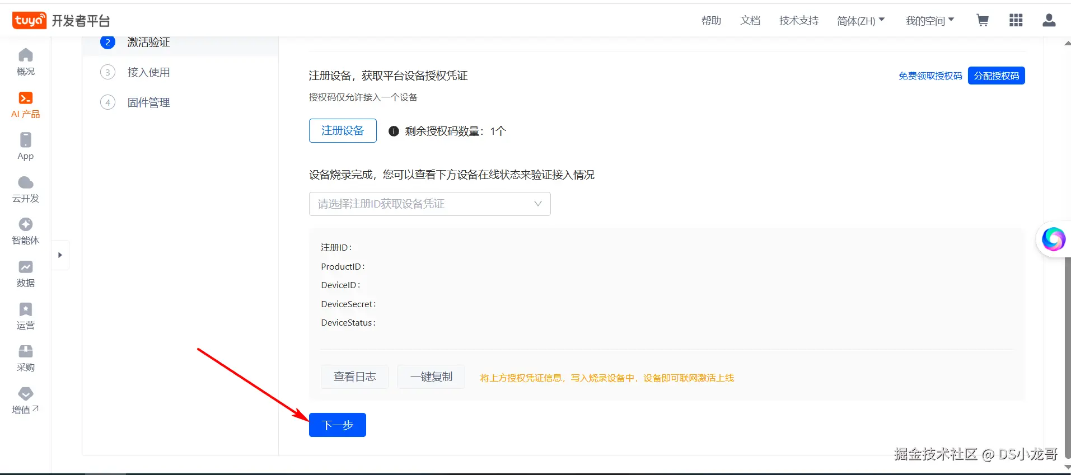Open the 采购 purchasing section

(x=26, y=359)
